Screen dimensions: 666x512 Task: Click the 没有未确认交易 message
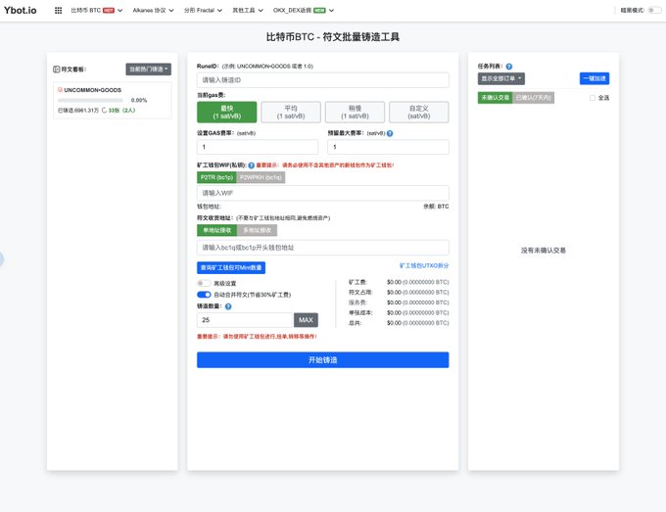(x=544, y=251)
